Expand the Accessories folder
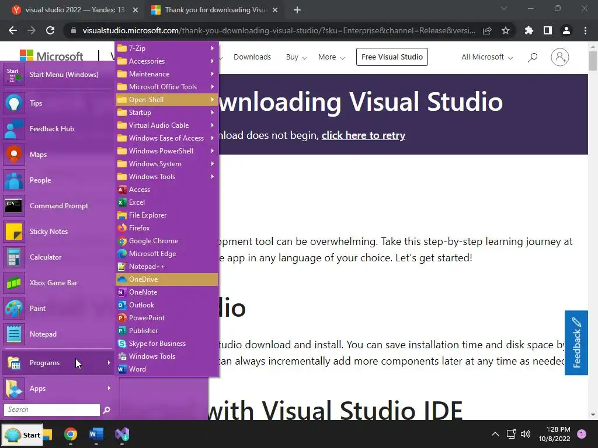 pyautogui.click(x=166, y=61)
